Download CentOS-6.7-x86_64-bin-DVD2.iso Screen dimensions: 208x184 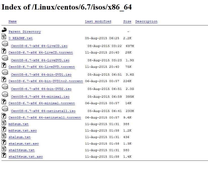(x=41, y=89)
